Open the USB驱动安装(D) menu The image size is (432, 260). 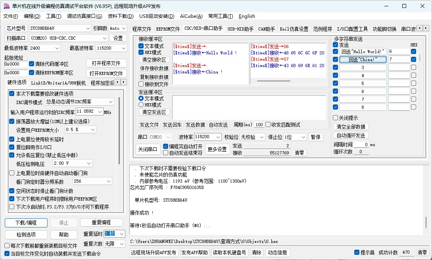point(156,16)
